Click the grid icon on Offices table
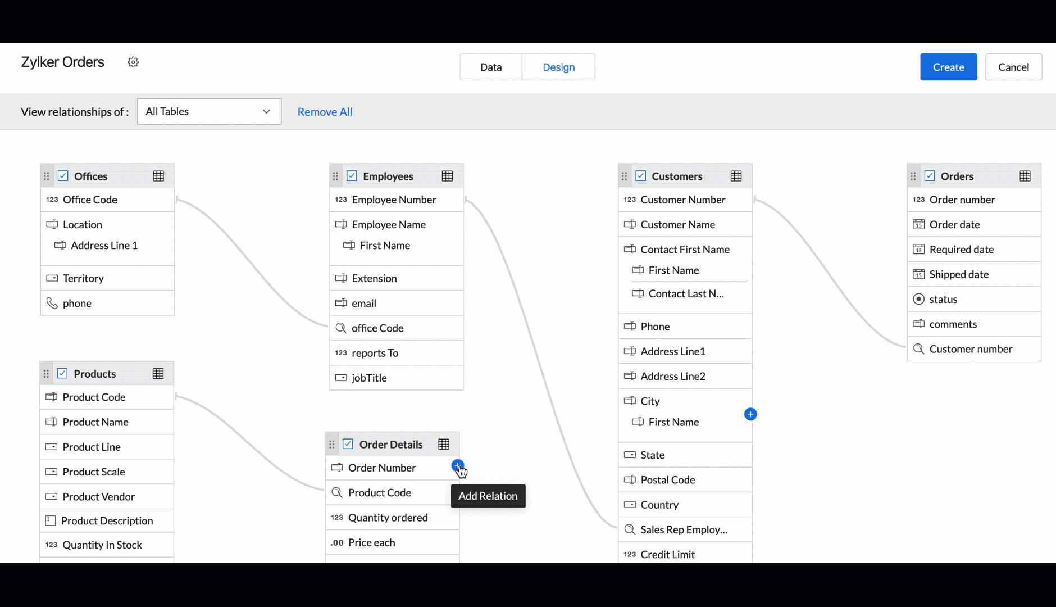This screenshot has height=607, width=1056. tap(158, 176)
